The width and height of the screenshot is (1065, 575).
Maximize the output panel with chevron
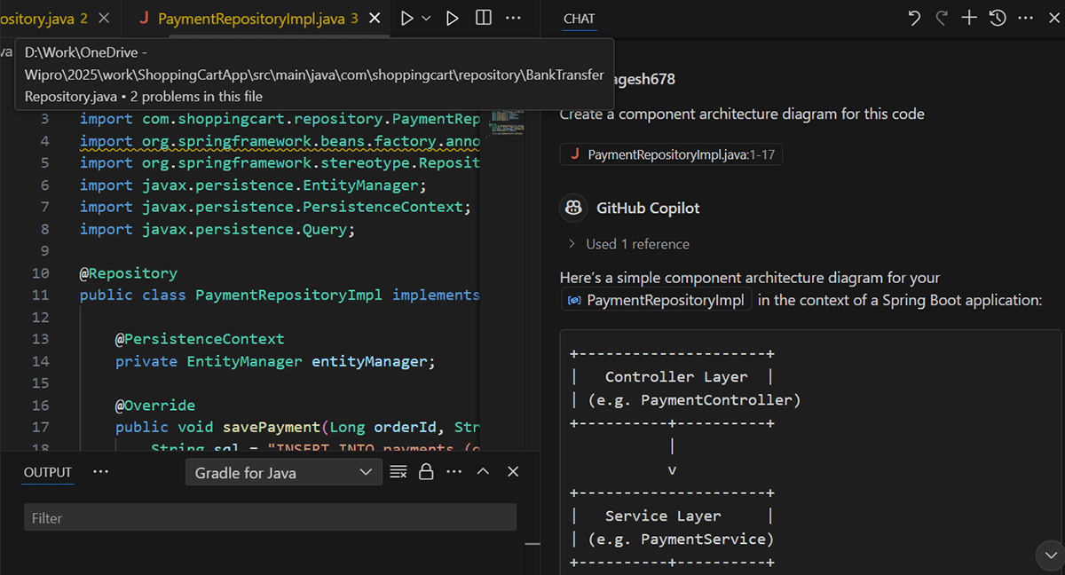[483, 472]
